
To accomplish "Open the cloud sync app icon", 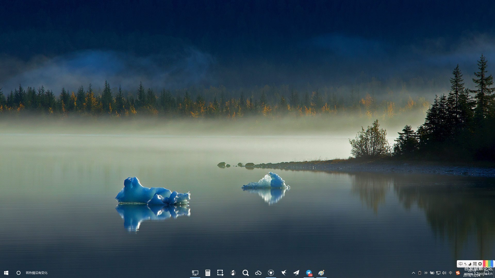I will [x=258, y=273].
